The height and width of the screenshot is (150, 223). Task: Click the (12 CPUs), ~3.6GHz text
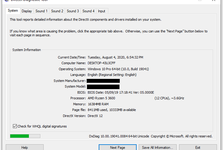169,98
